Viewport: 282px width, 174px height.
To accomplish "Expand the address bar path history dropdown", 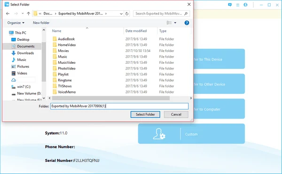I will coord(121,14).
